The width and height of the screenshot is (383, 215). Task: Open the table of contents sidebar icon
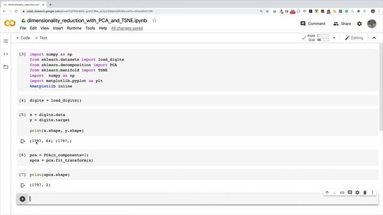(x=6, y=41)
